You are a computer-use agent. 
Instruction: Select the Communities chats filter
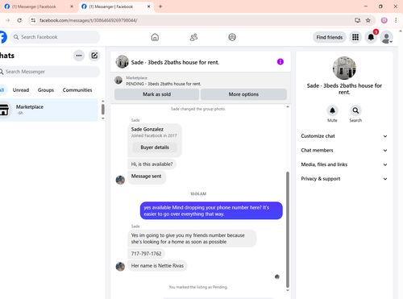77,90
